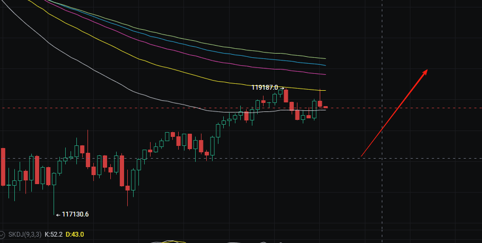Viewport: 482px width, 243px height.
Task: Select the magenta moving average line
Action: pos(185,53)
